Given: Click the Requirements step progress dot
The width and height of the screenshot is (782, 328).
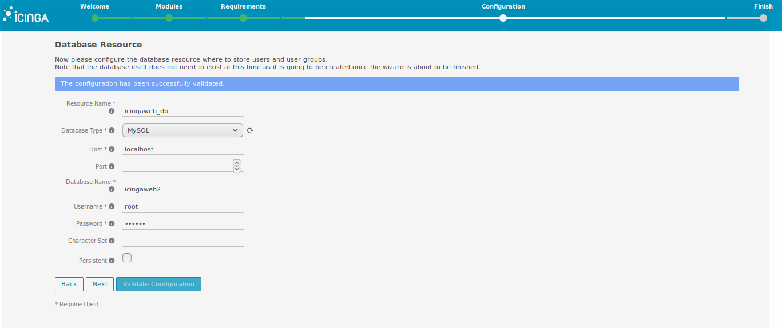Looking at the screenshot, I should (243, 18).
